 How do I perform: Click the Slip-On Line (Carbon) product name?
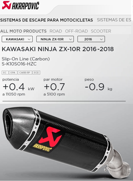[x=26, y=59]
